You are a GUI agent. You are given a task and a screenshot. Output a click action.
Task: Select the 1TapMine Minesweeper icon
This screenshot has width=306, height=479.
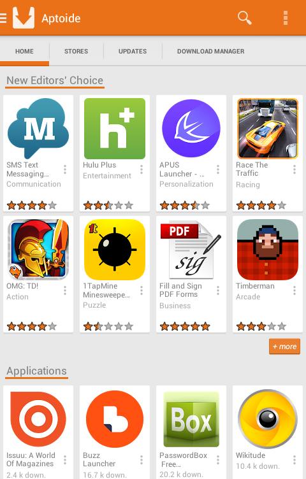point(115,250)
